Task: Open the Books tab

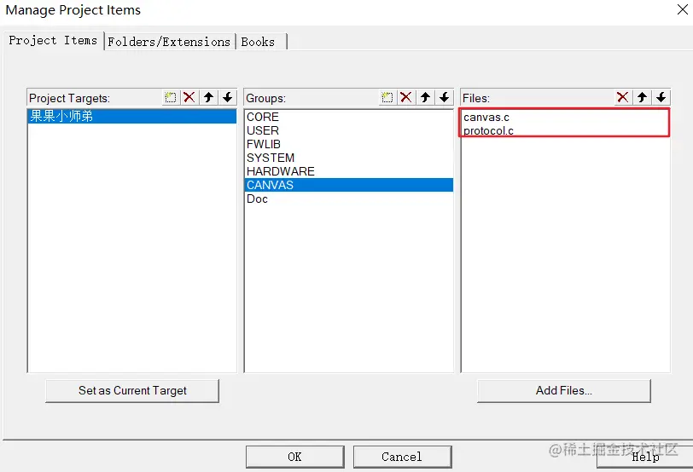Action: click(x=261, y=42)
